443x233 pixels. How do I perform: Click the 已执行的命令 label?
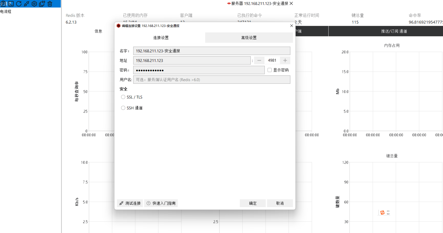pyautogui.click(x=250, y=15)
